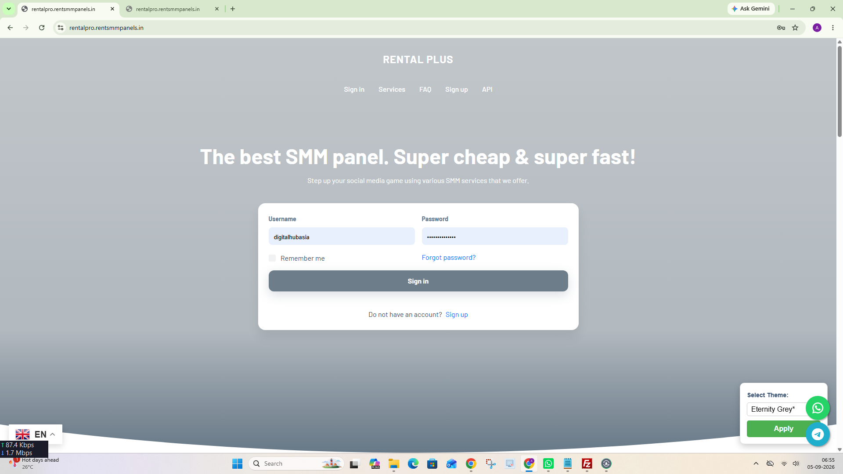
Task: Click the Forgot password? link
Action: tap(448, 258)
